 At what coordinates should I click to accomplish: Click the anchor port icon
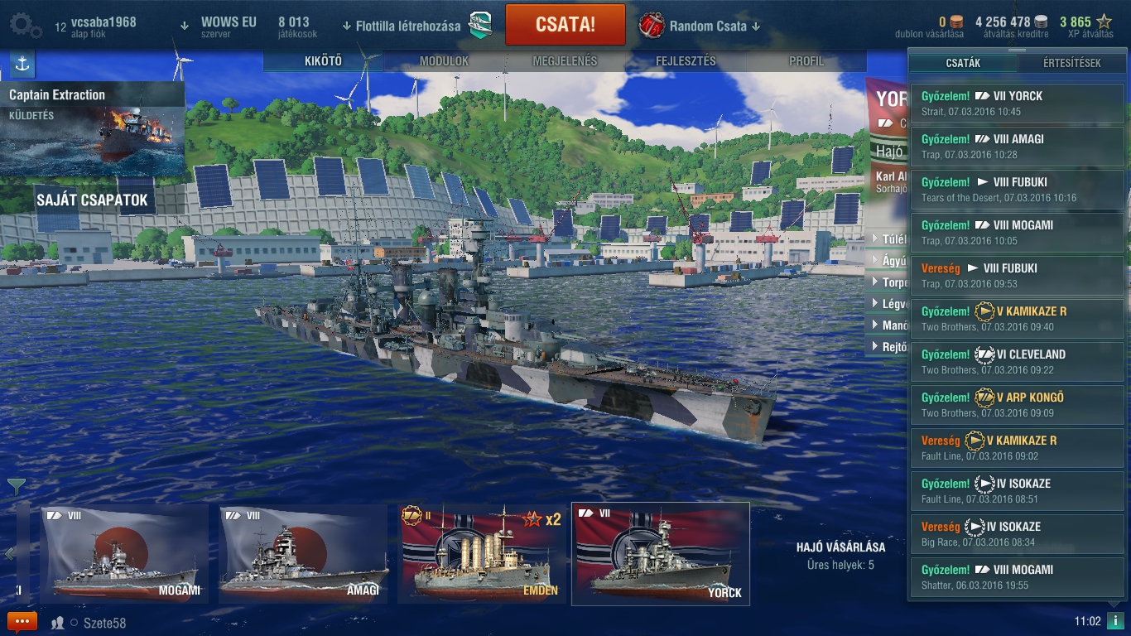coord(22,64)
